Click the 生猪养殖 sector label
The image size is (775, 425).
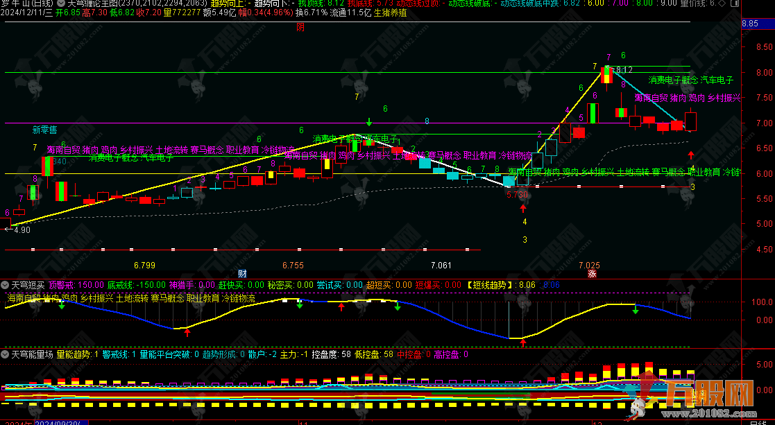(391, 13)
